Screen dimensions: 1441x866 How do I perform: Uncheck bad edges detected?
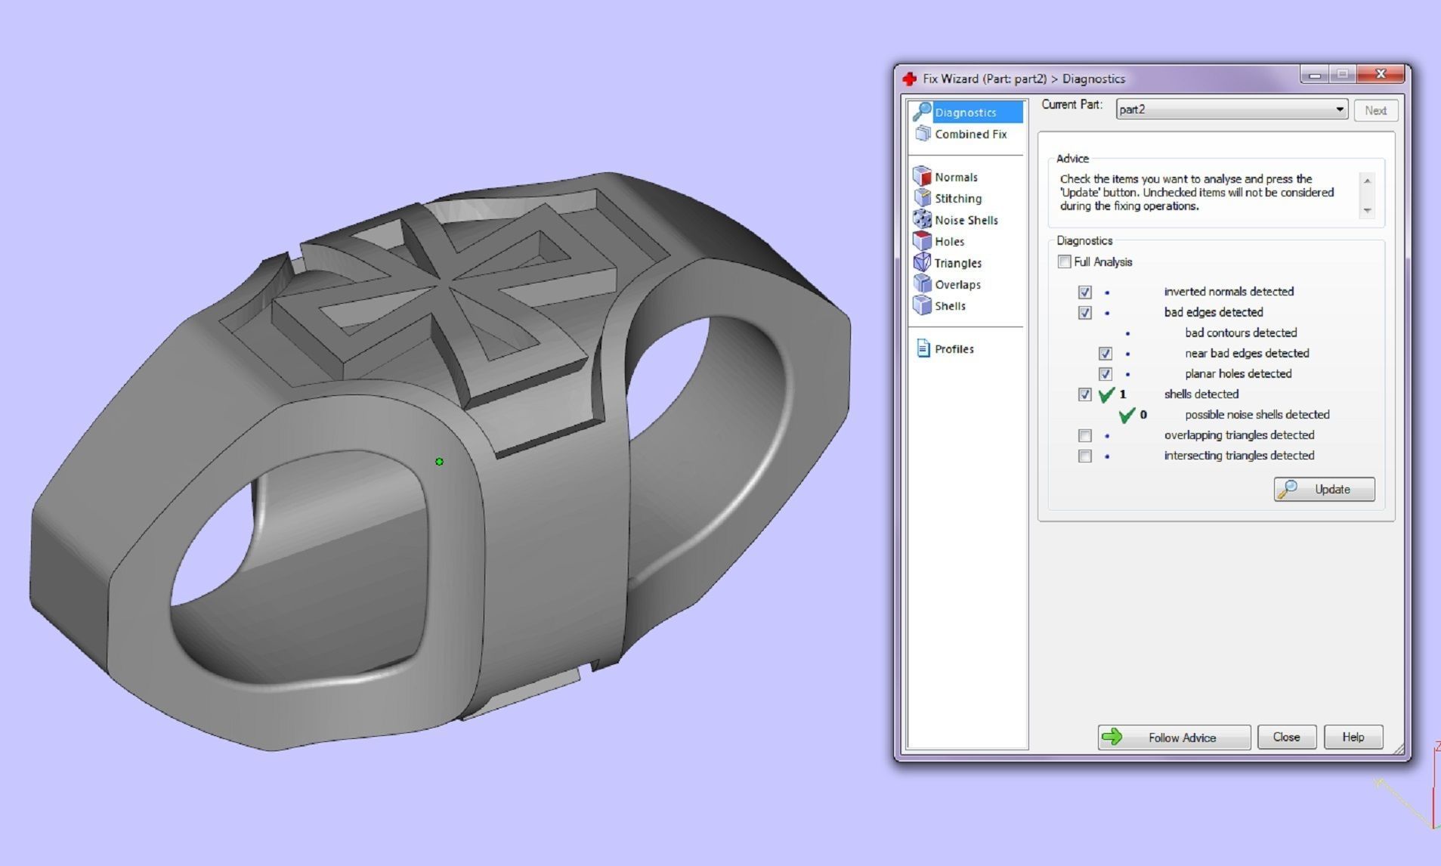click(x=1085, y=312)
